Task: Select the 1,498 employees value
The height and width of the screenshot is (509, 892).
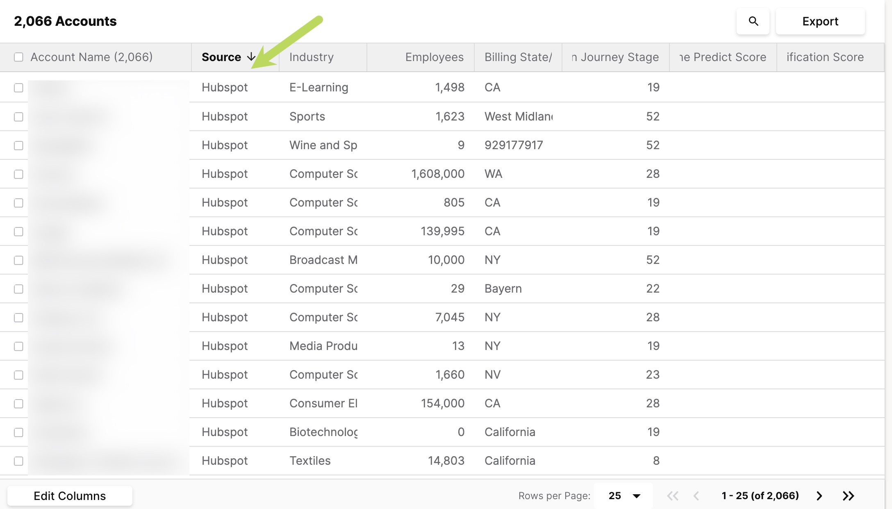Action: click(x=450, y=87)
